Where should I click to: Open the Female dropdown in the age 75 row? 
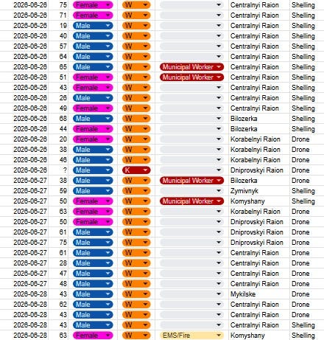point(93,5)
